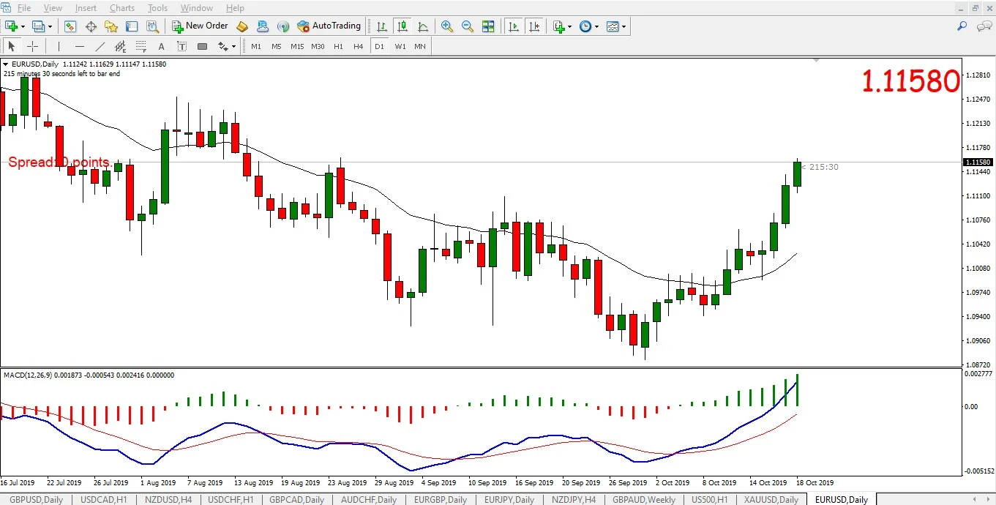Open the View menu
Screen dimensions: 996x505
point(53,8)
